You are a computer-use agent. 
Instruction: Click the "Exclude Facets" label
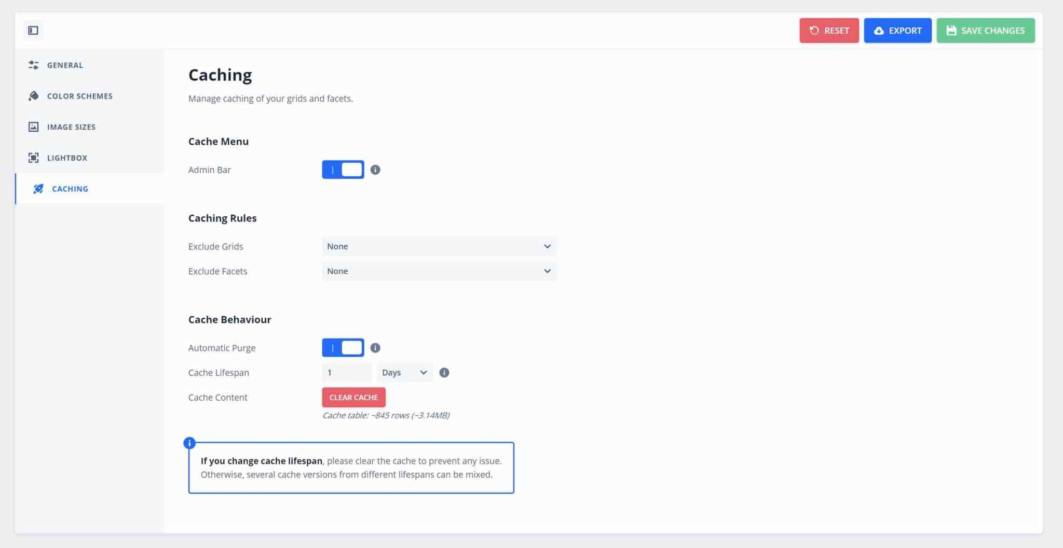click(x=218, y=271)
